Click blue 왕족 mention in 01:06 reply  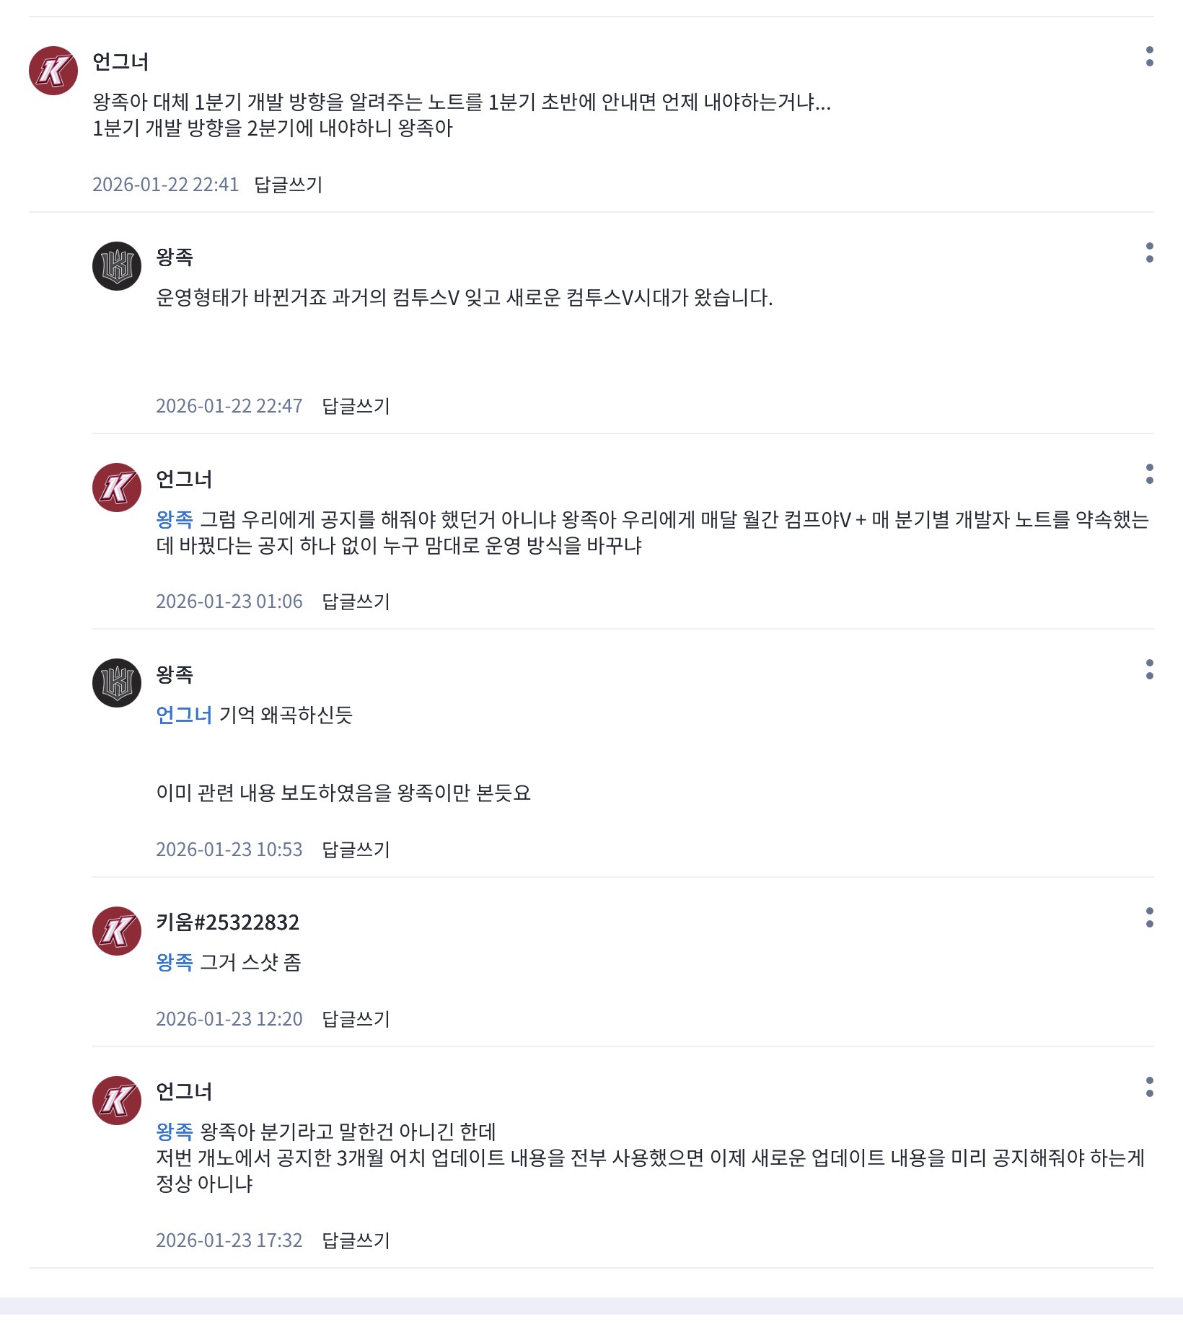point(175,519)
